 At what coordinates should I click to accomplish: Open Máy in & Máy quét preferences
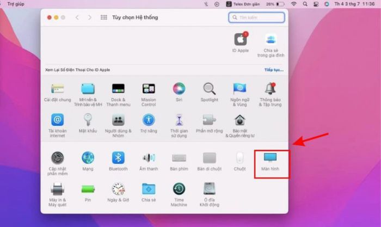tap(58, 195)
